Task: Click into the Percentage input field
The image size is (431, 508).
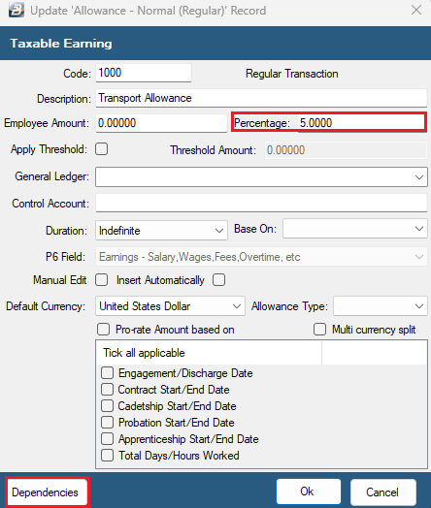Action: tap(360, 123)
